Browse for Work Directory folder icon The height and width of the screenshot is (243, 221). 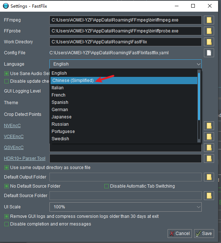tap(209, 42)
